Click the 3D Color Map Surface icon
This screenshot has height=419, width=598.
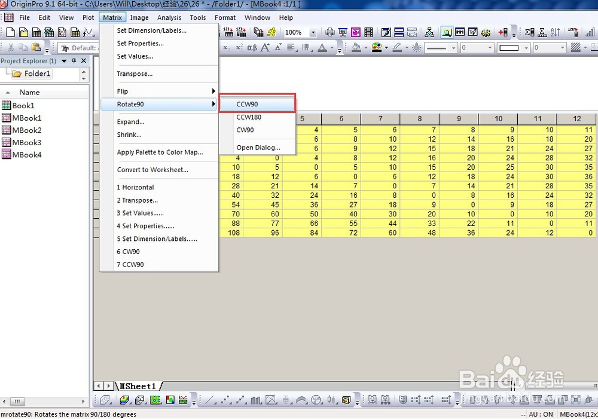click(x=124, y=400)
